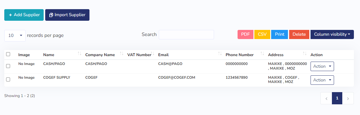Open Action dropdown for COGEF SUPPLY row

[x=322, y=80]
